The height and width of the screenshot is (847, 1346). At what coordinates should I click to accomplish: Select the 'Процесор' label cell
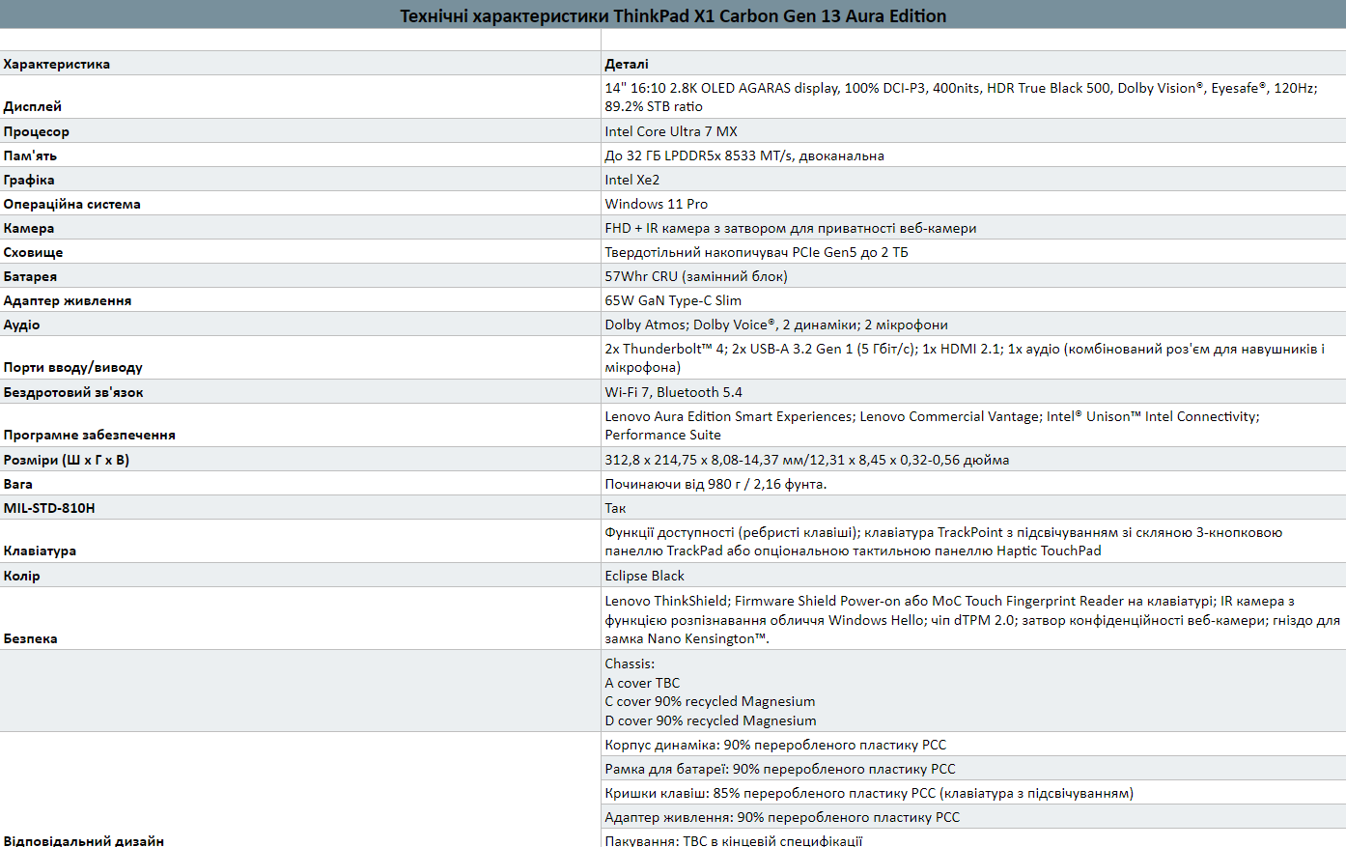[x=300, y=131]
